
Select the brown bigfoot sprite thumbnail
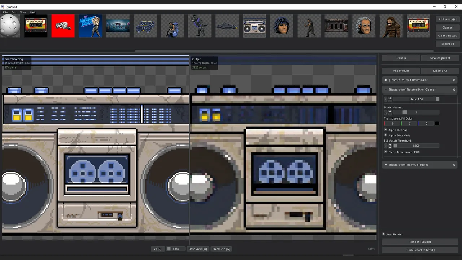391,26
